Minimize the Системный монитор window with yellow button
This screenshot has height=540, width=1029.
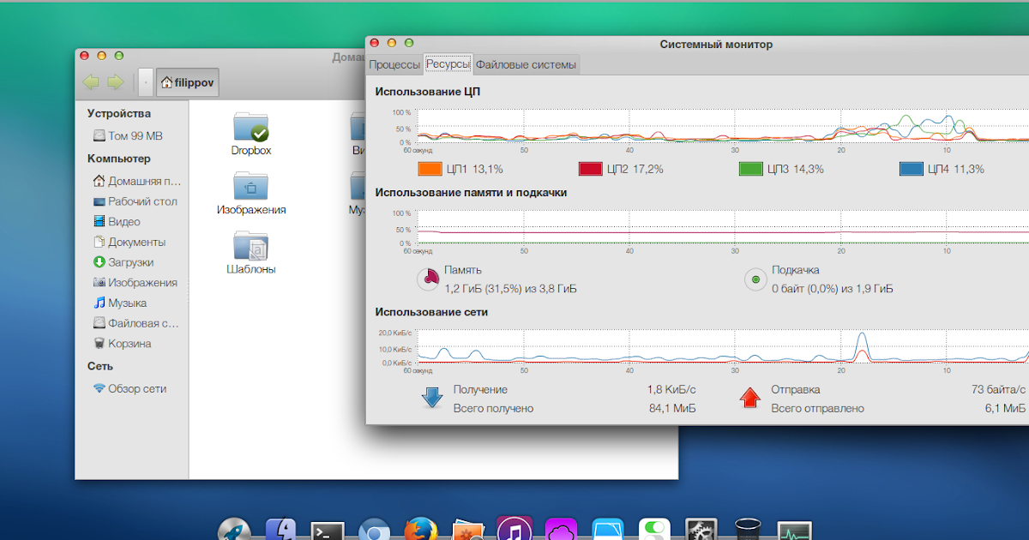point(392,43)
